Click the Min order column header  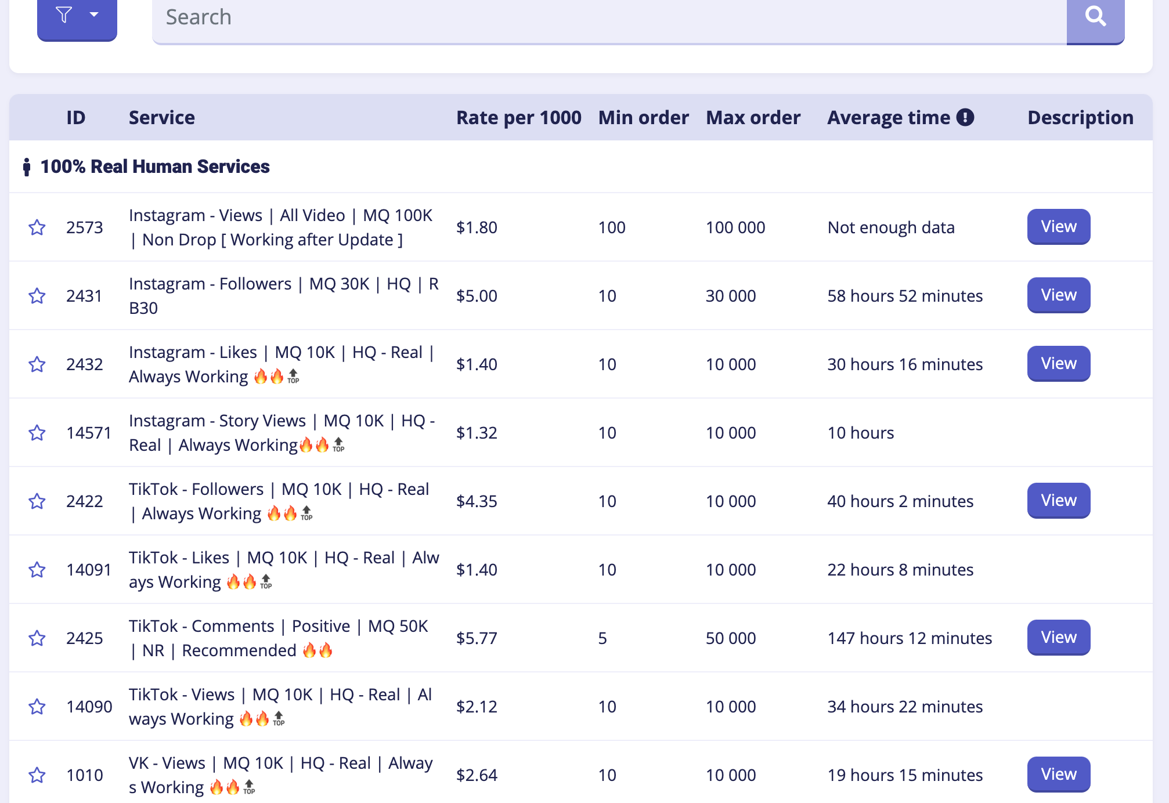point(644,118)
